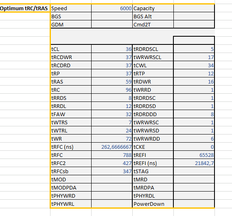Click the tRTP value 12

click(194, 73)
